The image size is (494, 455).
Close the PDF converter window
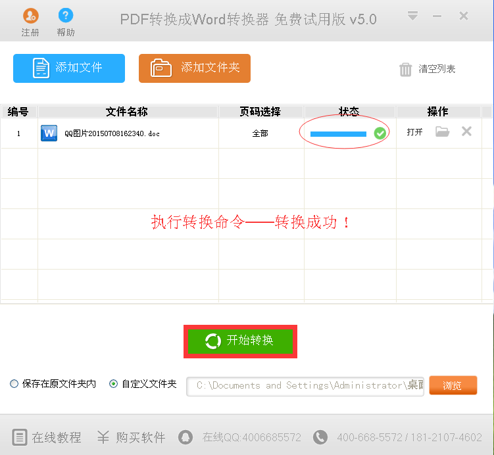point(464,16)
